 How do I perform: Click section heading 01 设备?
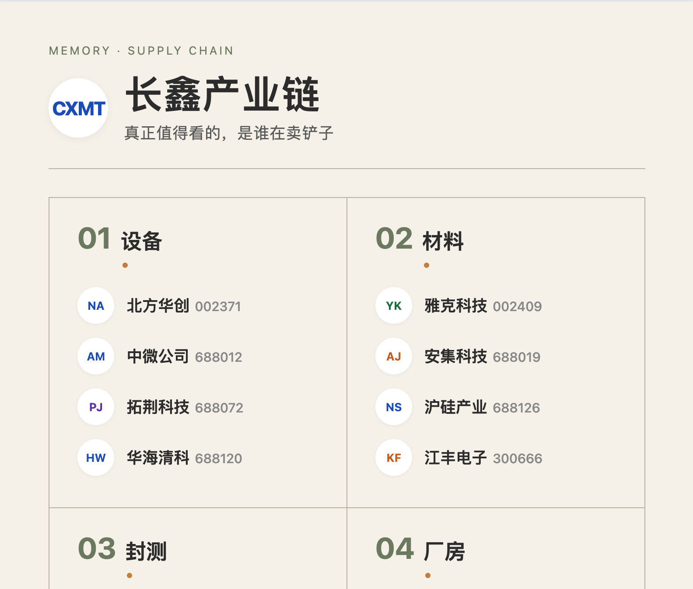pos(120,240)
